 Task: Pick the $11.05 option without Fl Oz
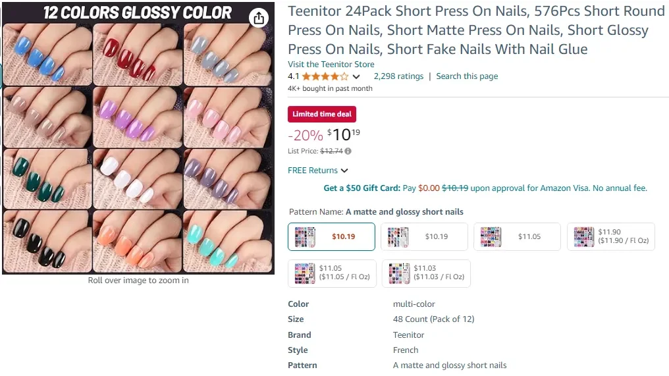[518, 237]
